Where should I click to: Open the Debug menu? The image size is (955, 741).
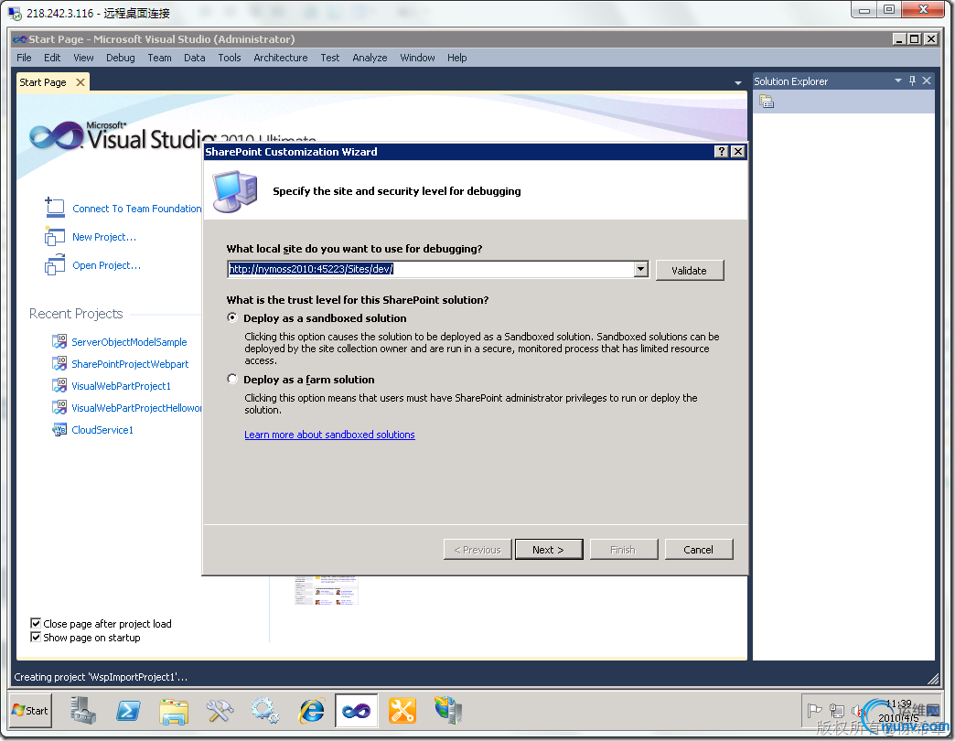pyautogui.click(x=121, y=58)
